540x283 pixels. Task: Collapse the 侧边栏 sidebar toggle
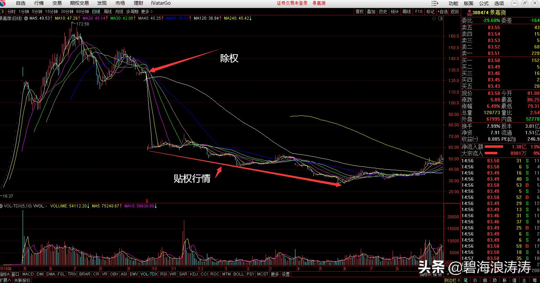(452, 280)
